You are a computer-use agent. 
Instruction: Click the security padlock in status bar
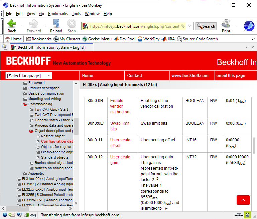click(247, 215)
